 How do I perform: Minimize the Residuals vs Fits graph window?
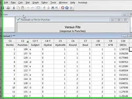point(112,20)
